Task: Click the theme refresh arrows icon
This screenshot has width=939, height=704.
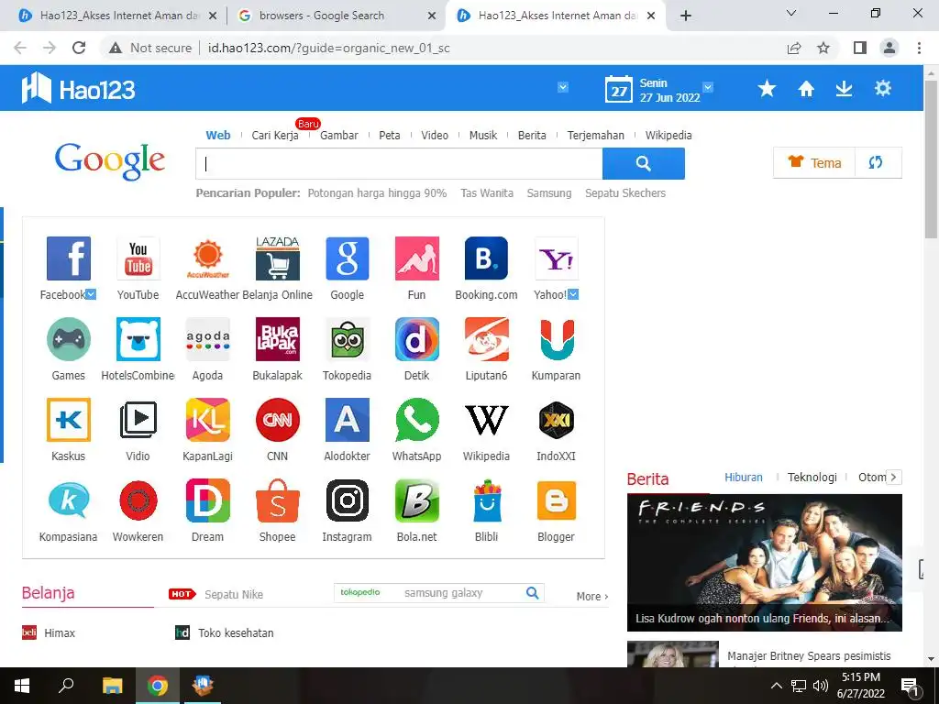Action: (x=876, y=162)
